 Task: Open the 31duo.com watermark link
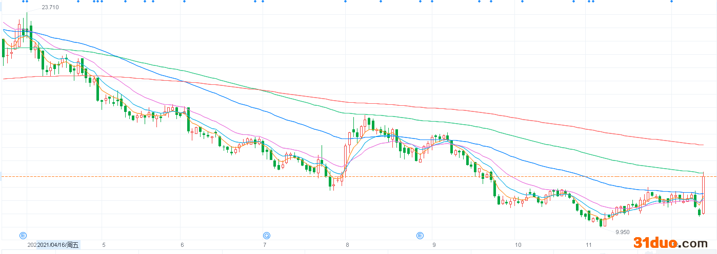(x=670, y=243)
